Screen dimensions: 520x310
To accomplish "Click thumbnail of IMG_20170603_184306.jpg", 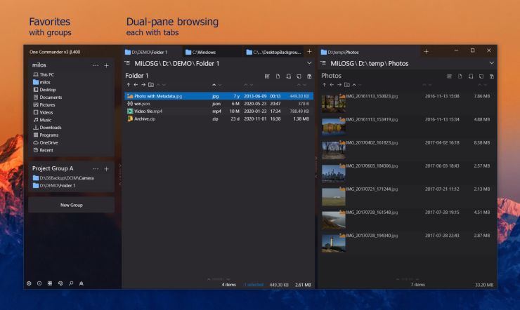I will (x=333, y=173).
